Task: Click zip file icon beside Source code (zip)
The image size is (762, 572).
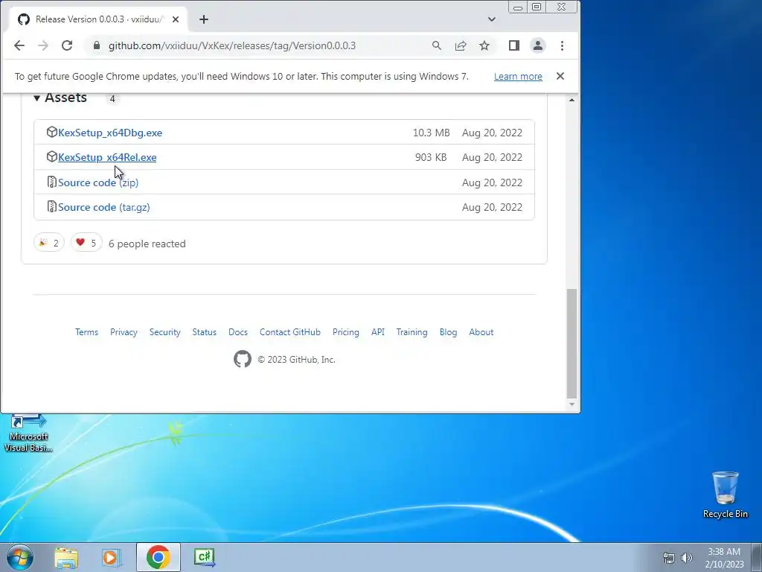Action: tap(51, 182)
